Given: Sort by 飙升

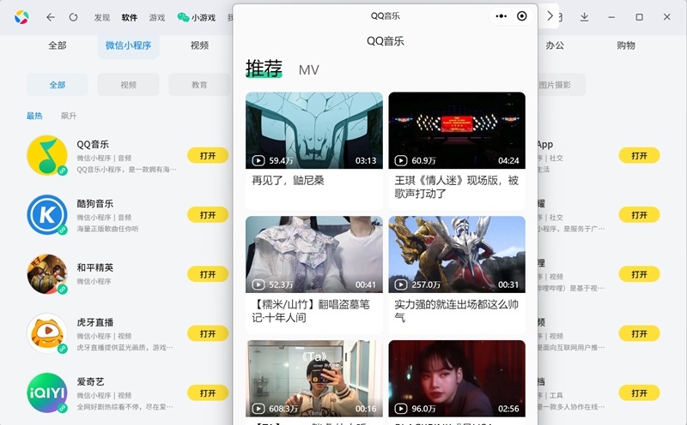Looking at the screenshot, I should click(x=69, y=116).
